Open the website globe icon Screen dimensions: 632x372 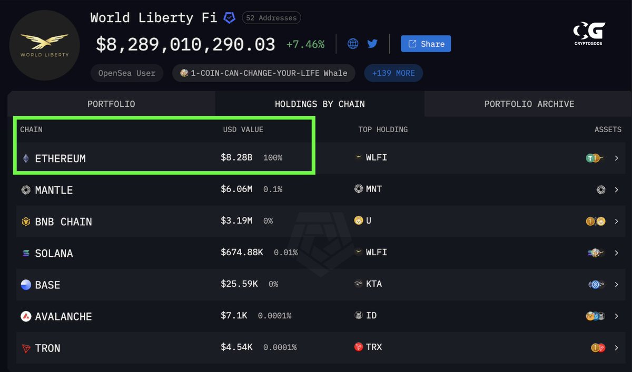click(353, 44)
